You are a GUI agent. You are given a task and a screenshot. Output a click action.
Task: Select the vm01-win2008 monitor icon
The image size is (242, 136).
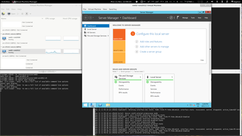point(4,38)
